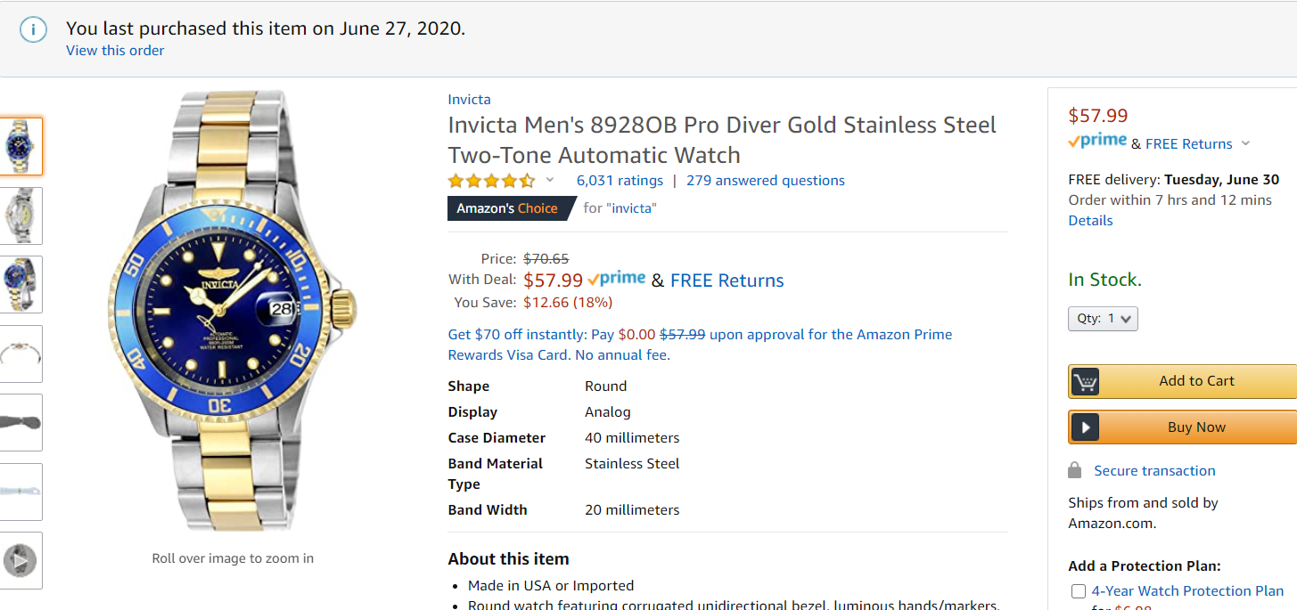Click the Prime logo beside deal price
Screen dimensions: 1297x610
(617, 279)
